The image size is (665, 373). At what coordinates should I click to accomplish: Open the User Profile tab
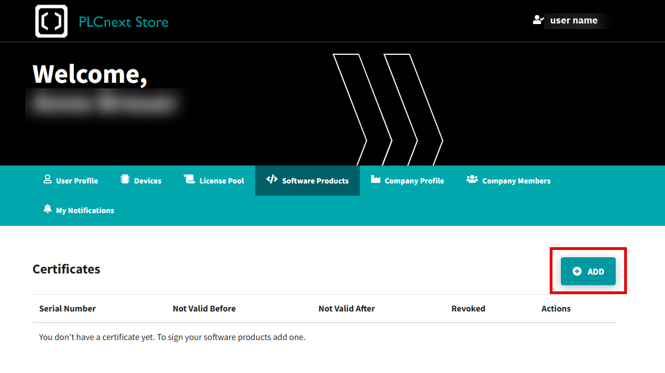coord(71,181)
